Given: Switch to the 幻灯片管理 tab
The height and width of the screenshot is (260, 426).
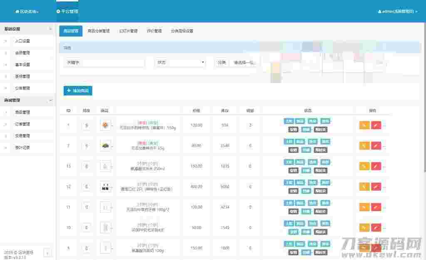Looking at the screenshot, I should point(128,31).
